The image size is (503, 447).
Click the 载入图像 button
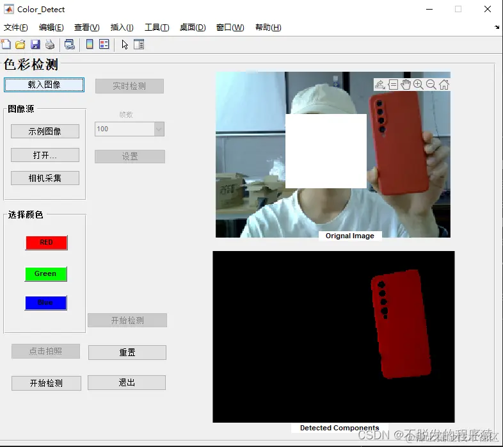tap(44, 85)
